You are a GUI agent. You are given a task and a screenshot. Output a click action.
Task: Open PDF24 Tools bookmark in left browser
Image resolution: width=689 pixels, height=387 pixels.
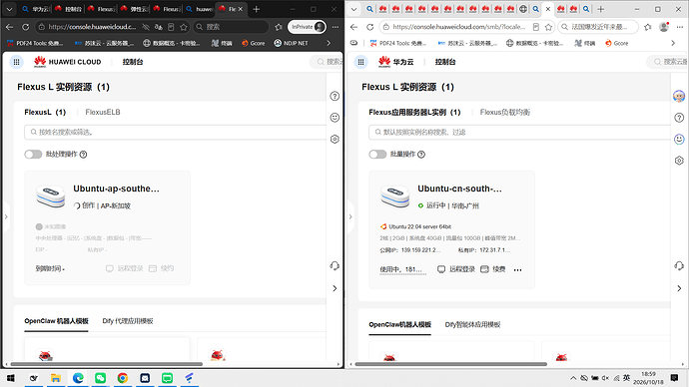pyautogui.click(x=36, y=44)
